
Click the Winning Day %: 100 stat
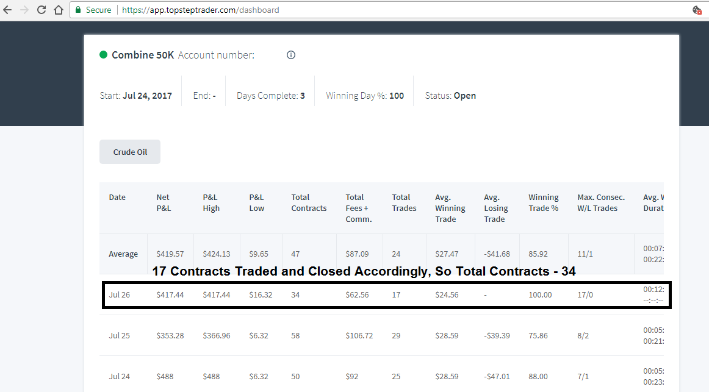tap(365, 96)
